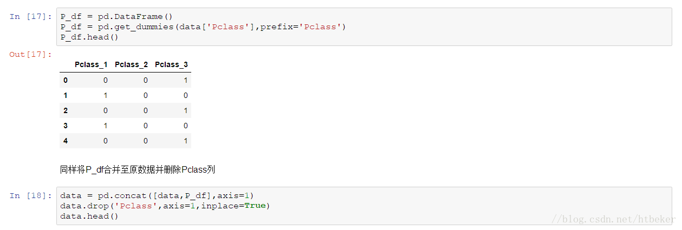The image size is (682, 230).
Task: Click the Out[17] output prompt
Action: [30, 54]
